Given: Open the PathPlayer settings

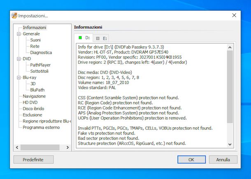Looking at the screenshot, I should [x=40, y=65].
